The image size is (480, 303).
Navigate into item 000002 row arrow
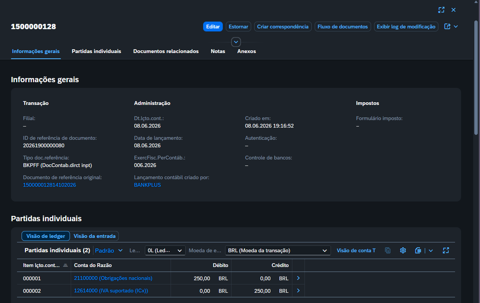pos(298,291)
